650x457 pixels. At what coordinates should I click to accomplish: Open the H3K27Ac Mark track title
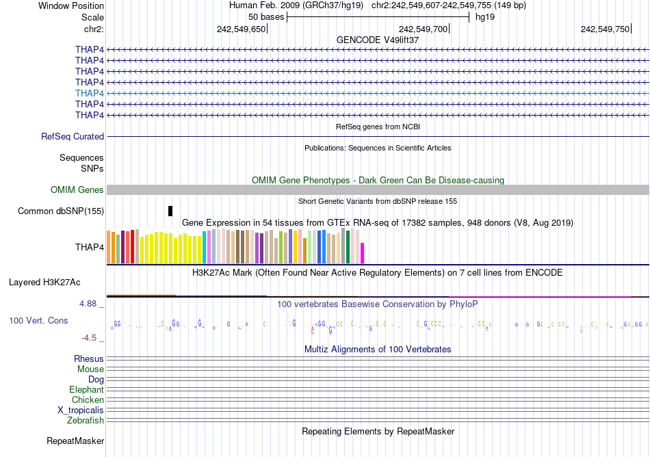(378, 272)
